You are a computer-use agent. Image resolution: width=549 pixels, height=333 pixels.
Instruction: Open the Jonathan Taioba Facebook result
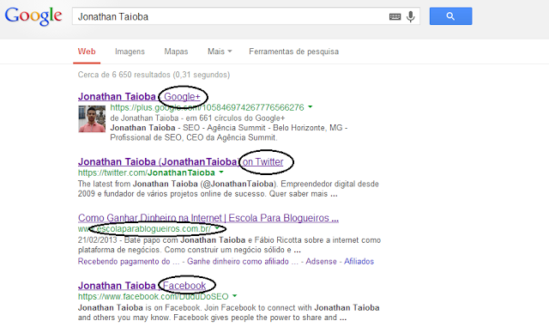coord(142,286)
